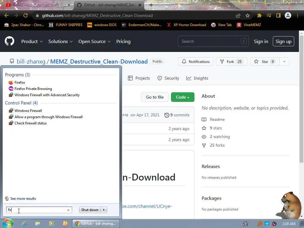Switch to the Security tab
304x228 pixels.
[x=168, y=78]
